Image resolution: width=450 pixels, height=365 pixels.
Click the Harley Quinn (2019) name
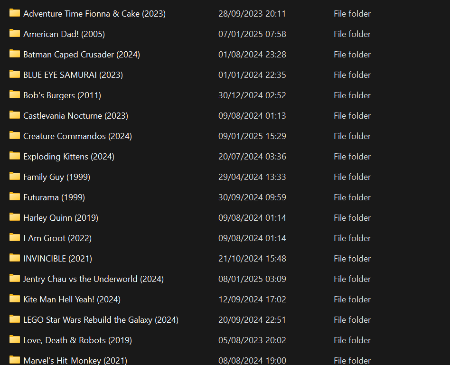pos(61,218)
